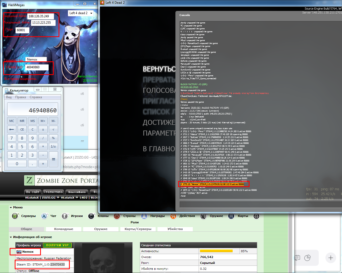The image size is (342, 273).
Task: Switch to the Общее tab
Action: click(x=26, y=229)
